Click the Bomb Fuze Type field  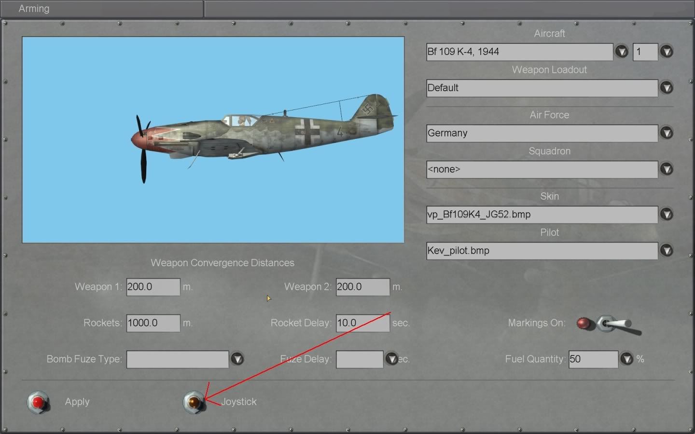click(178, 359)
